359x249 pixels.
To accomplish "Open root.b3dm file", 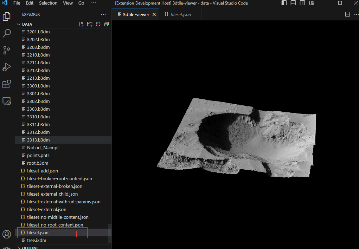I will 63,163.
